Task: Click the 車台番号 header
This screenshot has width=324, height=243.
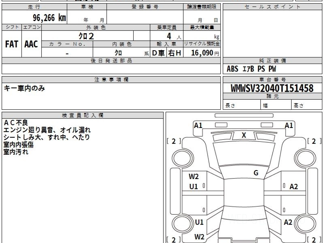Action: (x=272, y=80)
